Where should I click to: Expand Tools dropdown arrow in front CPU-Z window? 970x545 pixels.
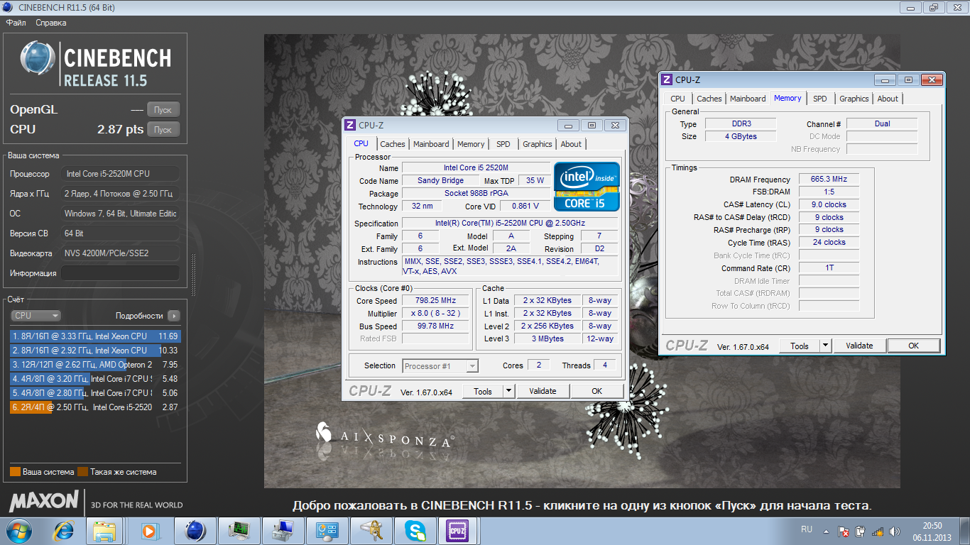pos(508,391)
